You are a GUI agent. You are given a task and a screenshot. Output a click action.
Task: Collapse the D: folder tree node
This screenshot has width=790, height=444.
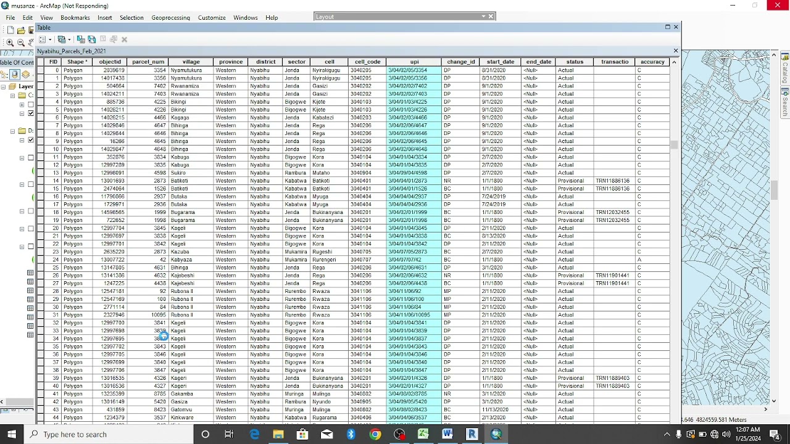[x=12, y=131]
